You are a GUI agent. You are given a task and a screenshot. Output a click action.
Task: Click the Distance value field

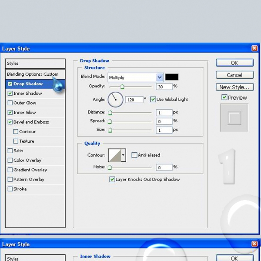coord(164,113)
